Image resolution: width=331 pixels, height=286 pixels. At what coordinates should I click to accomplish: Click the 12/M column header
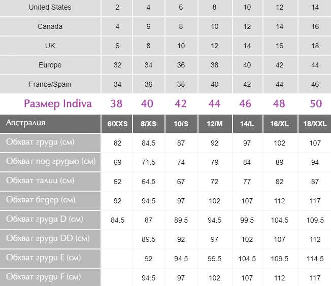tap(215, 124)
